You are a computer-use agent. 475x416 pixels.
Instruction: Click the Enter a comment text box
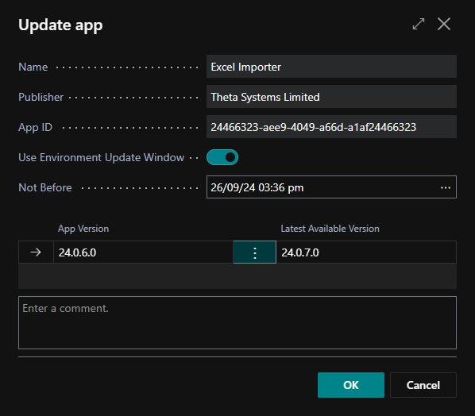click(x=237, y=323)
